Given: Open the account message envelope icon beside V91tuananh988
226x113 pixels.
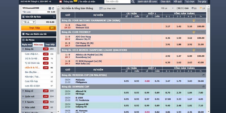Looking at the screenshot, I should [x=50, y=8].
